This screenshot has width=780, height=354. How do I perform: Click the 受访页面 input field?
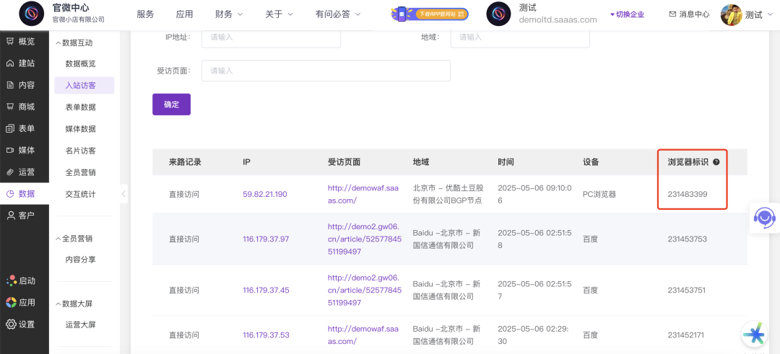[x=326, y=71]
